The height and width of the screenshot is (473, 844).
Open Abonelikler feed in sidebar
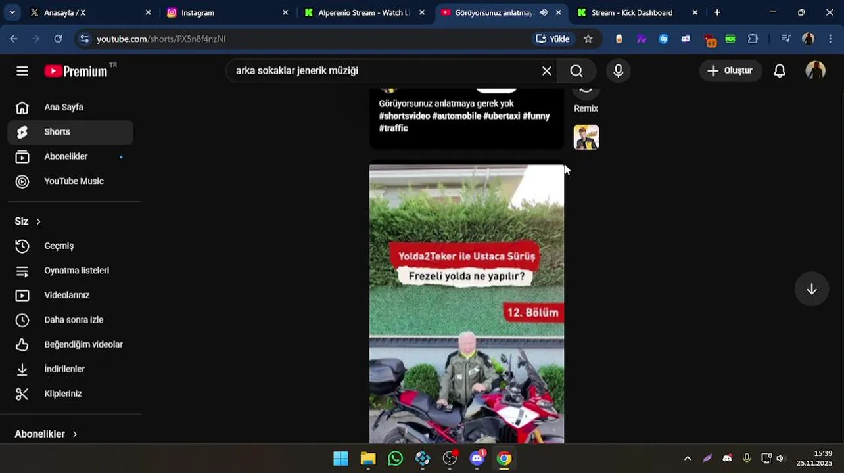[70, 156]
